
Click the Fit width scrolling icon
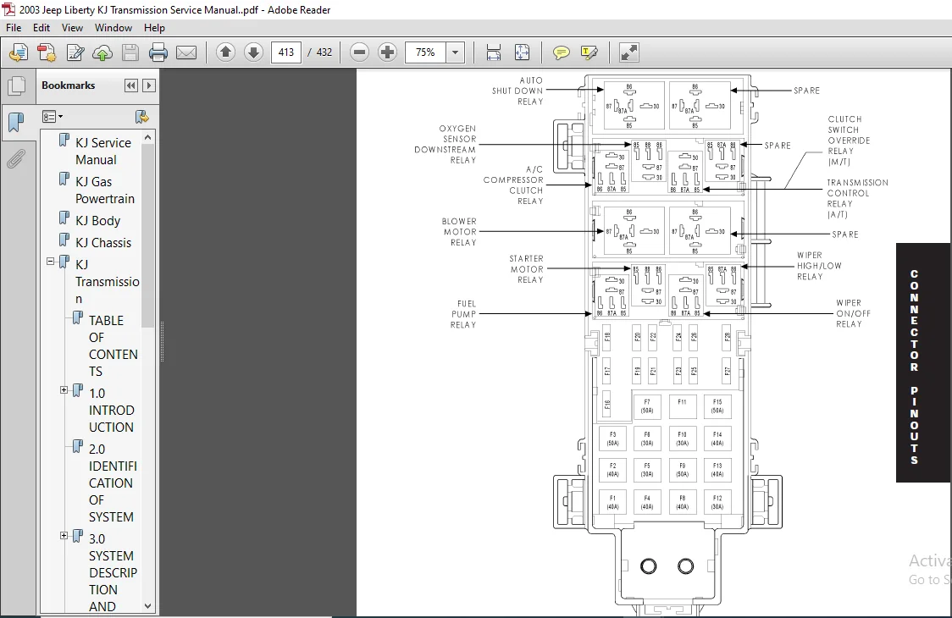(494, 52)
